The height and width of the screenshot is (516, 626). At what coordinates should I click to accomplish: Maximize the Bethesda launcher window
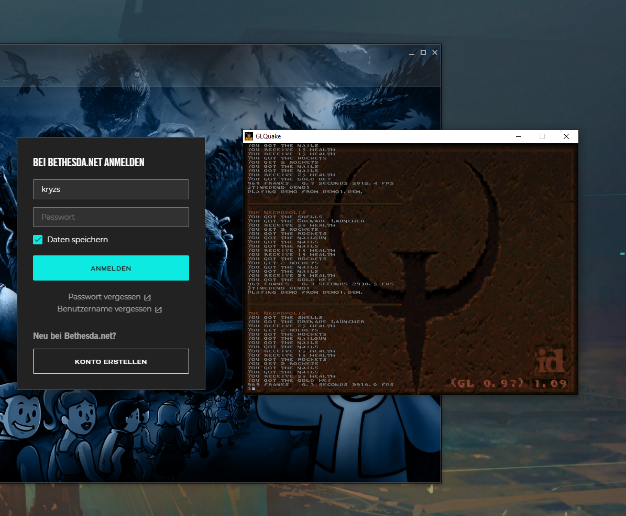[x=423, y=52]
